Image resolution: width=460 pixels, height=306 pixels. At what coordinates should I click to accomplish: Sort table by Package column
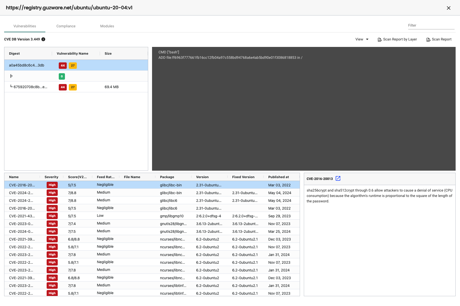point(167,177)
